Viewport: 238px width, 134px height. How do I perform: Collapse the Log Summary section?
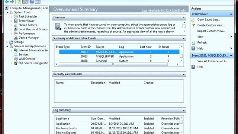pos(184,110)
